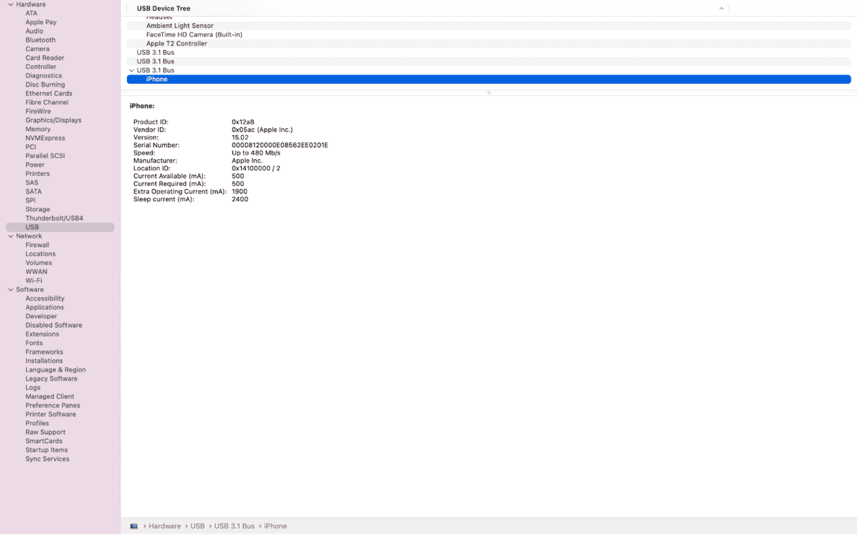
Task: Show Wi-Fi information under Network
Action: (34, 281)
